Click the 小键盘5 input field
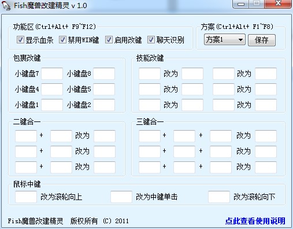The image size is (293, 229). 104,89
